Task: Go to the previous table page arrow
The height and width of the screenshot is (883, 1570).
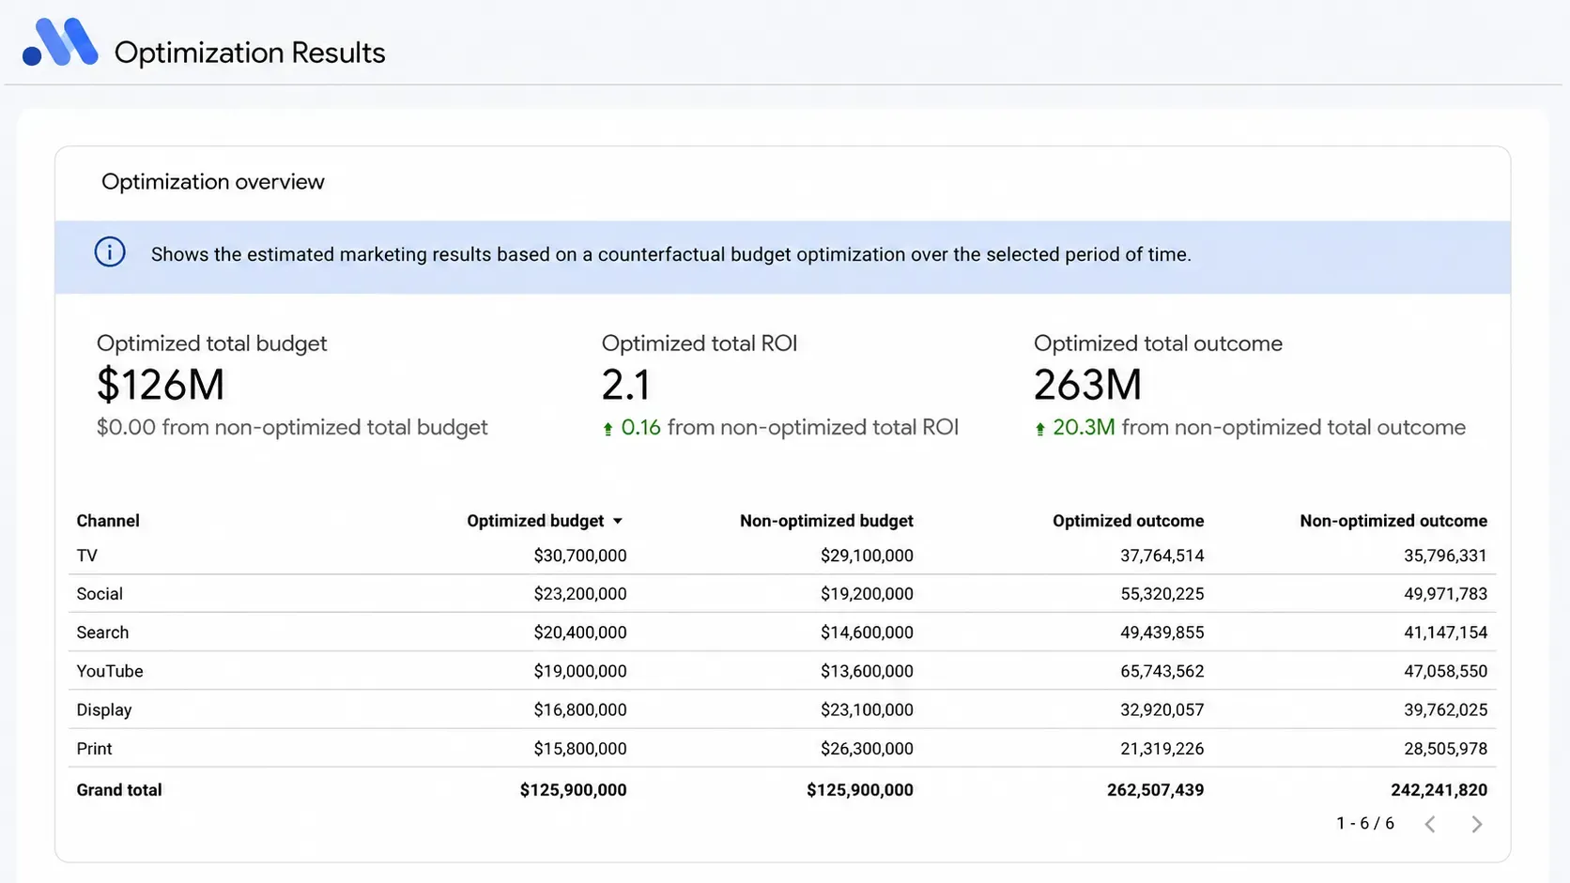Action: (x=1430, y=824)
